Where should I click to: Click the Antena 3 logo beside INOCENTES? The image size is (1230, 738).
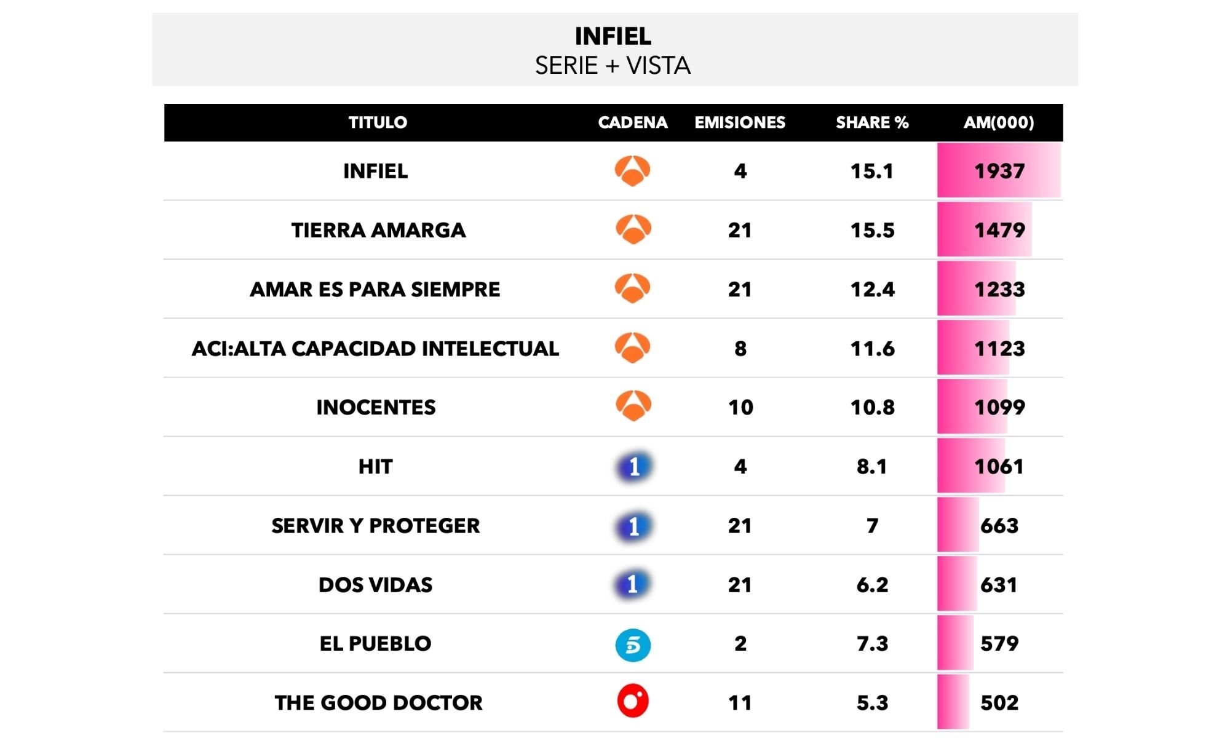(633, 406)
